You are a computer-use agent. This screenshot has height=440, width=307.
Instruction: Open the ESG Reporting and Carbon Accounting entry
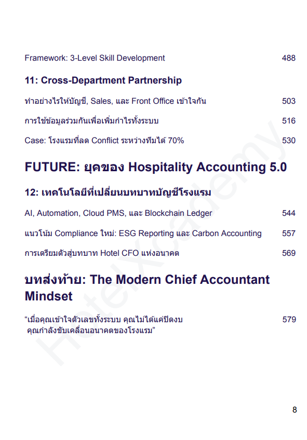coord(143,233)
